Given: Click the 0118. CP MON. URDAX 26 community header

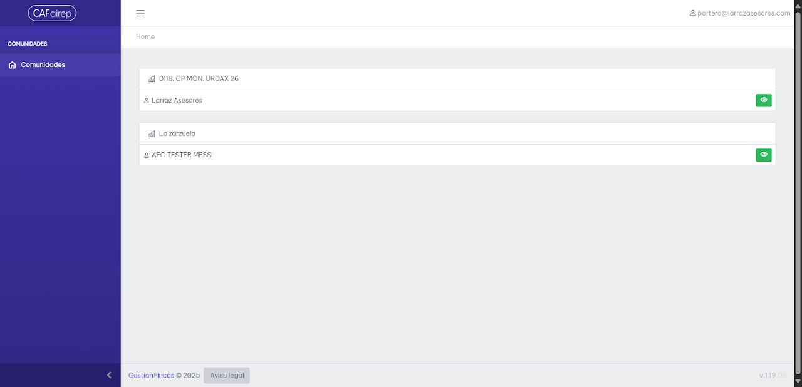Looking at the screenshot, I should (x=457, y=79).
